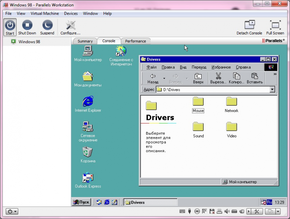Switch to the Summary tab

(x=85, y=41)
